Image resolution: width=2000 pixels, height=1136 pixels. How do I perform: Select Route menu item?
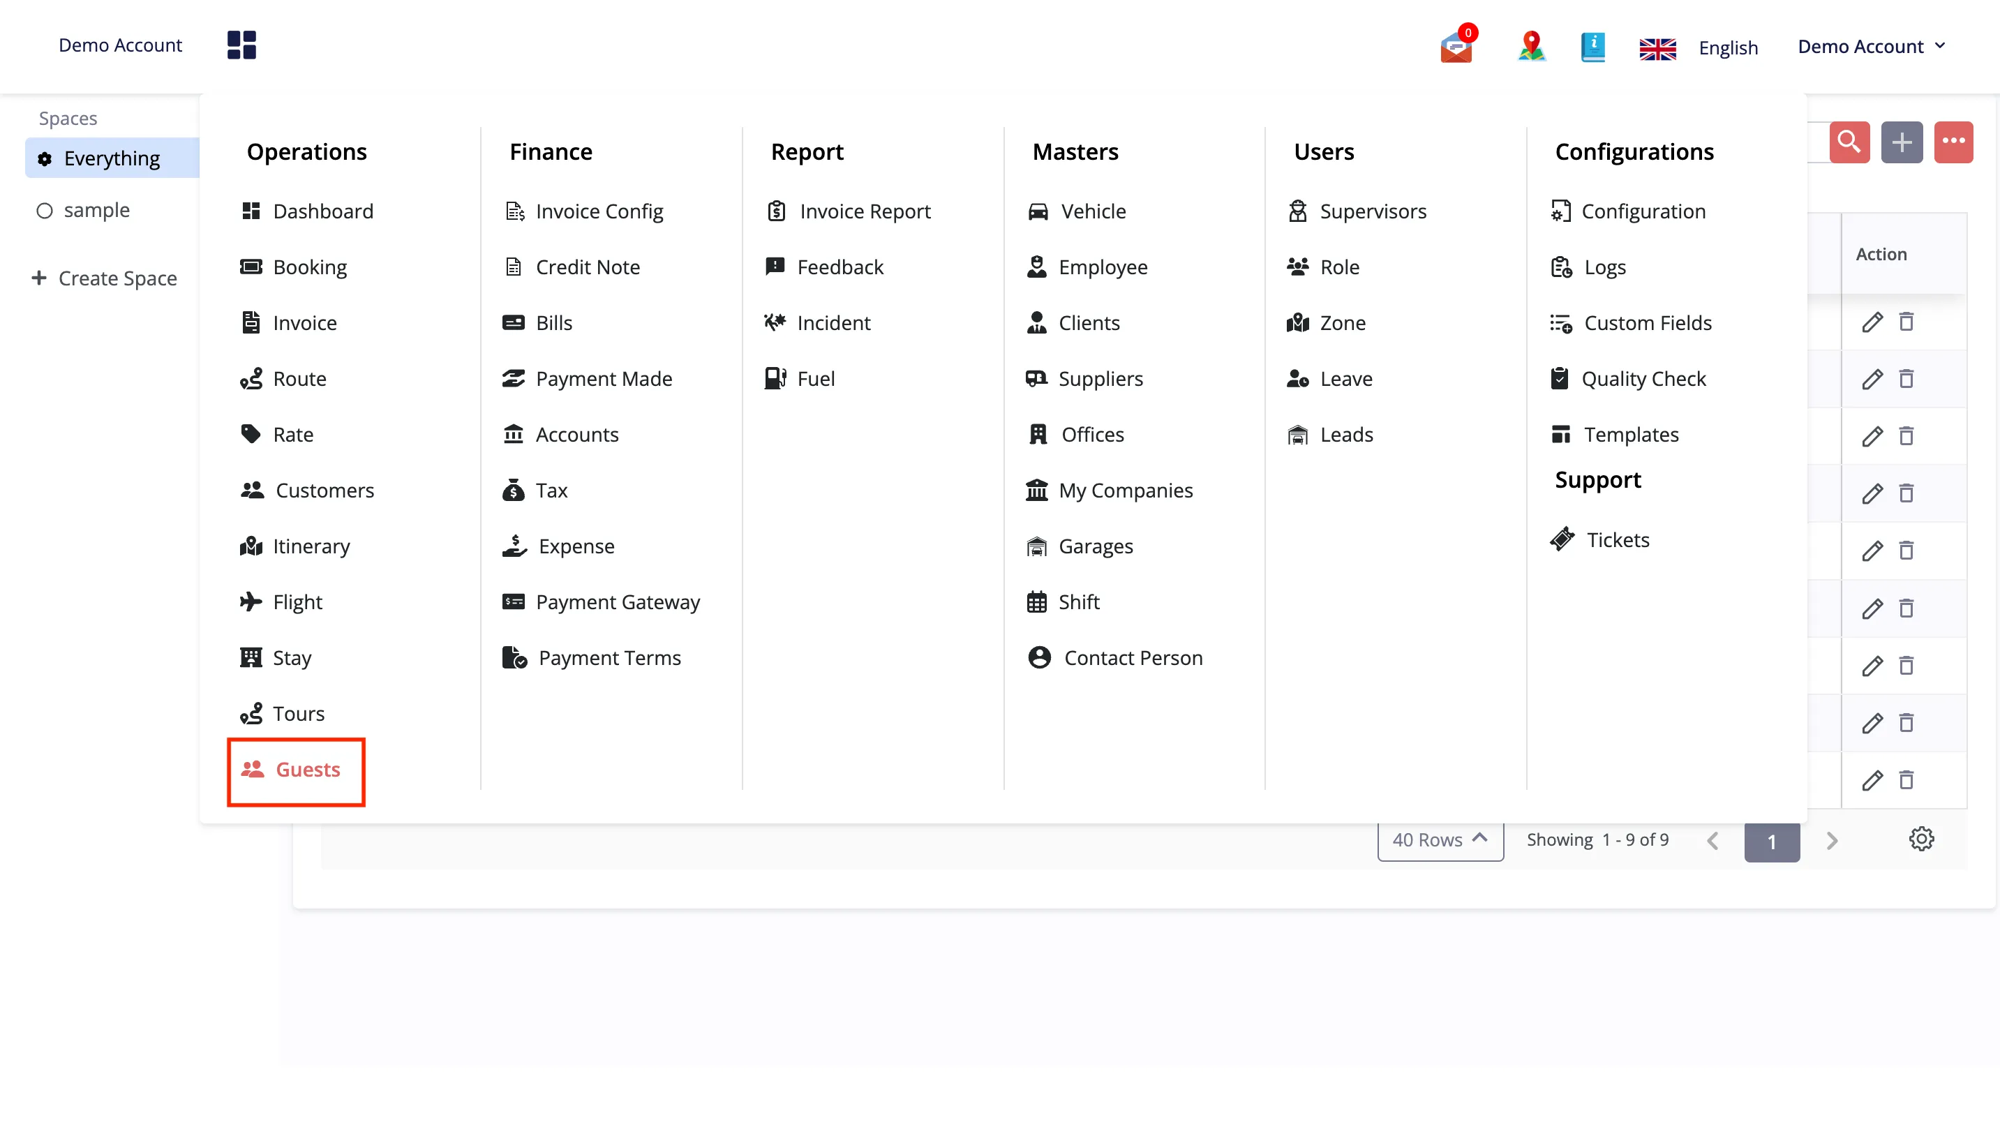click(x=283, y=379)
